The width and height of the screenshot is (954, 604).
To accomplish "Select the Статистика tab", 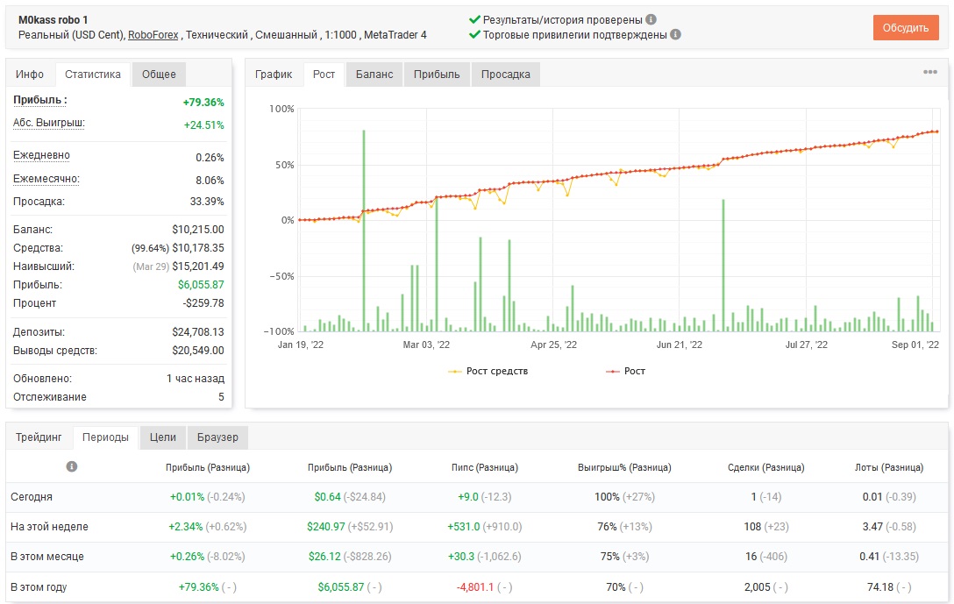I will click(x=92, y=75).
